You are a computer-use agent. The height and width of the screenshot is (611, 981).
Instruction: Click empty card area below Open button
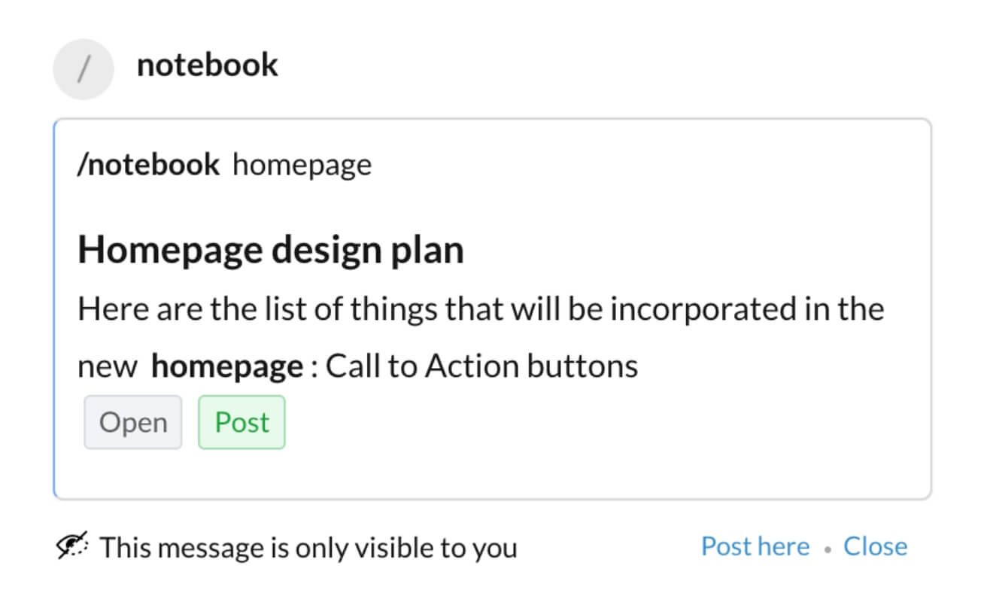tap(132, 474)
